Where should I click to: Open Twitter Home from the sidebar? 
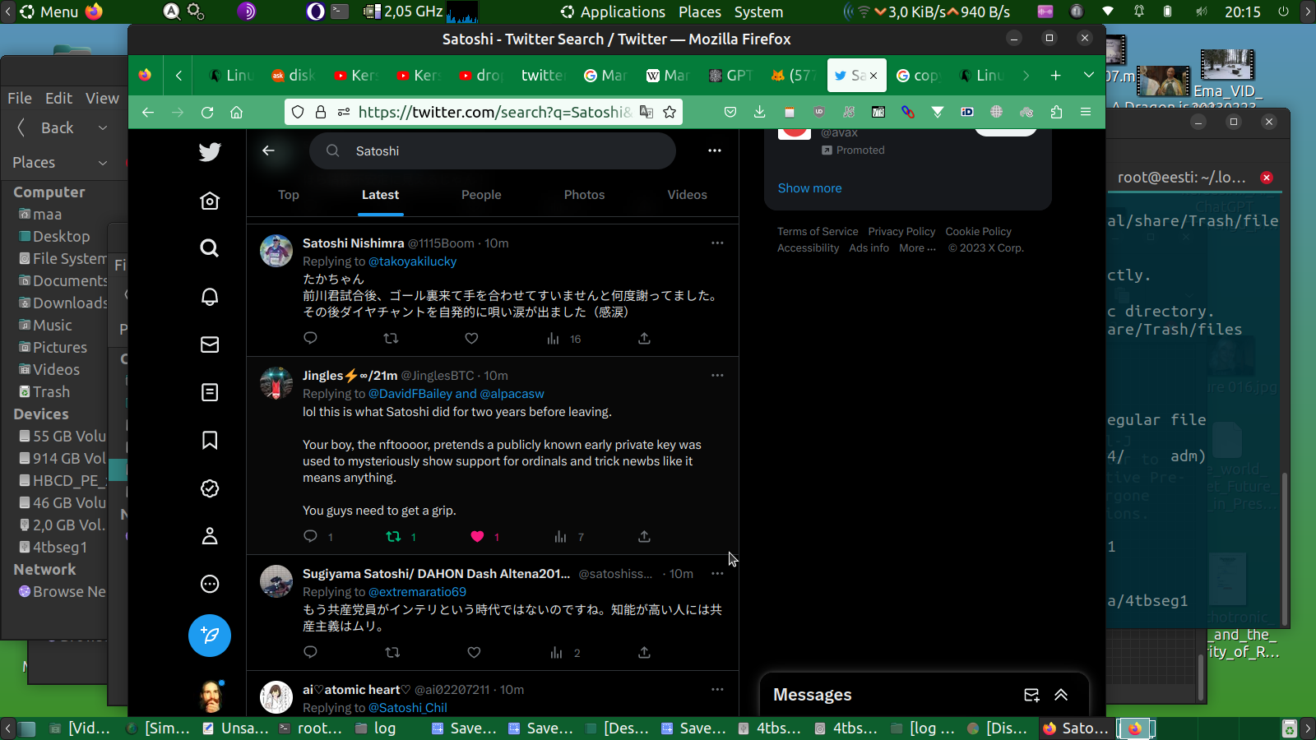(210, 201)
